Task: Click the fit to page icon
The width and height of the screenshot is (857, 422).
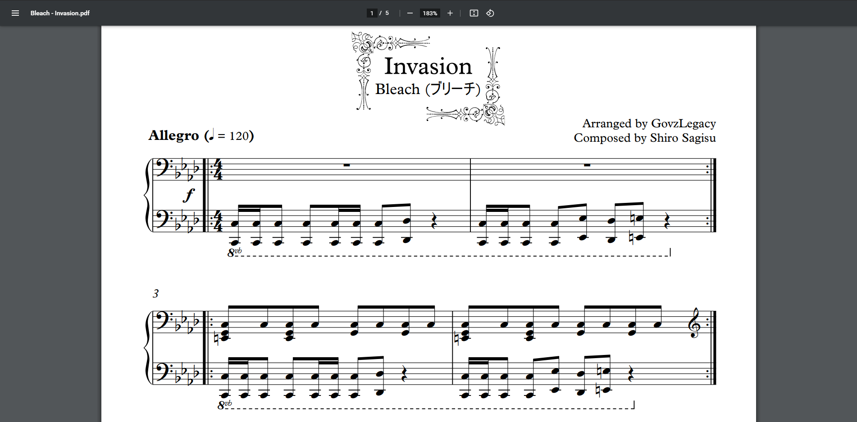Action: tap(474, 13)
